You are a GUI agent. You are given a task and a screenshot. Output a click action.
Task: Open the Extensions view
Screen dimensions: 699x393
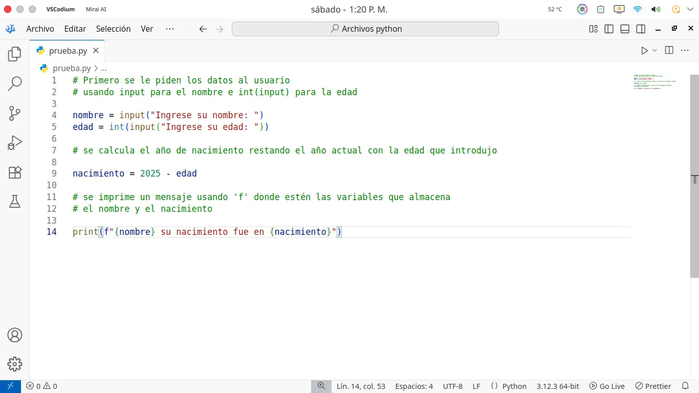15,172
